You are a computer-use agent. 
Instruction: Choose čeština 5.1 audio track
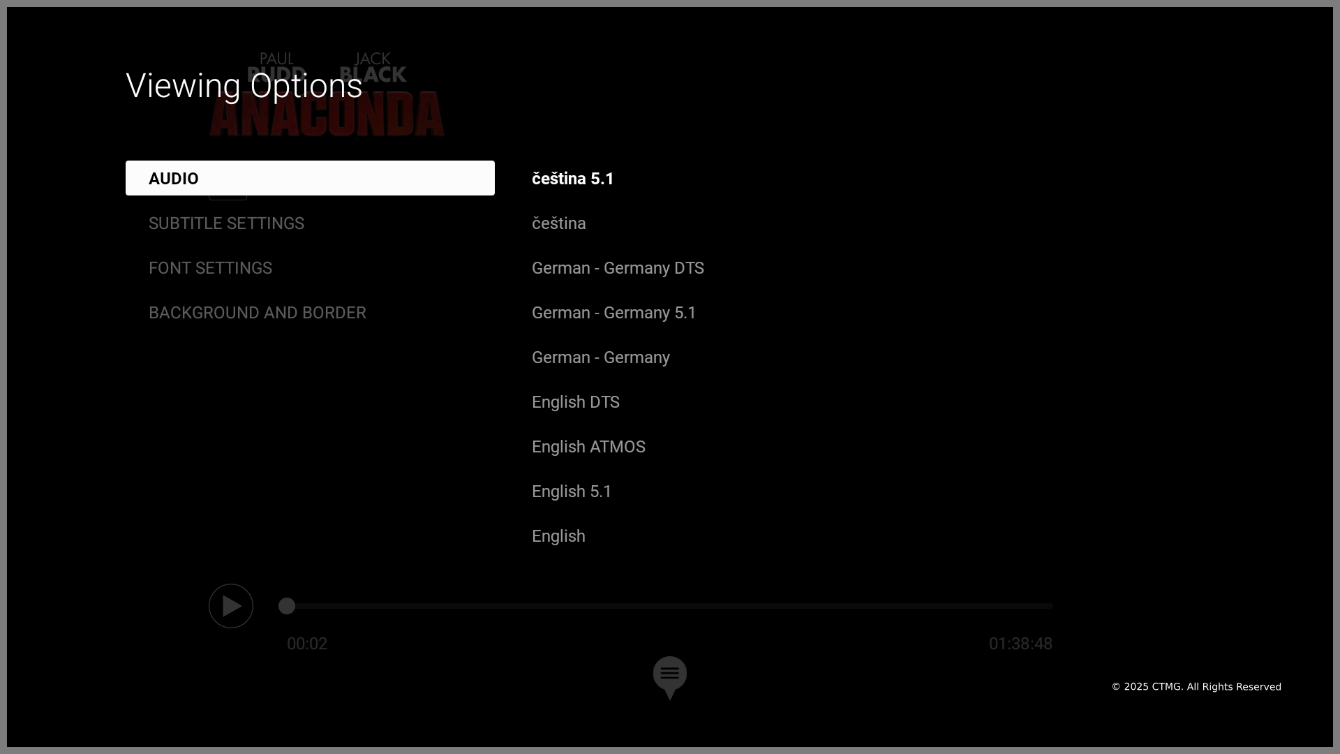[x=572, y=179]
